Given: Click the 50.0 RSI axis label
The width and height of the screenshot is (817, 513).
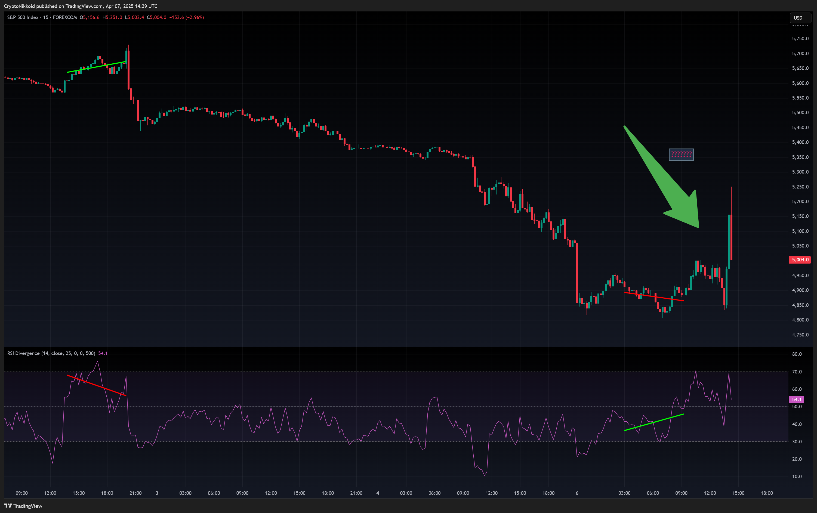Looking at the screenshot, I should coord(797,407).
